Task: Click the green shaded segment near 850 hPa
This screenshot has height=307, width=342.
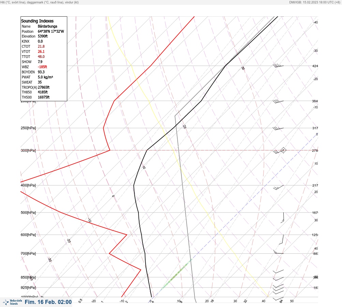Action: 177,275
